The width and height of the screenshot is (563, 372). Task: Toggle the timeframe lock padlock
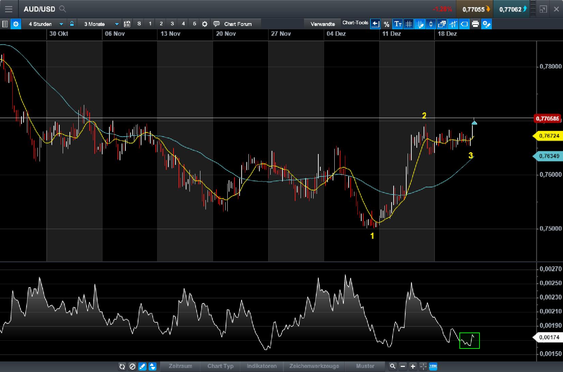tap(72, 24)
